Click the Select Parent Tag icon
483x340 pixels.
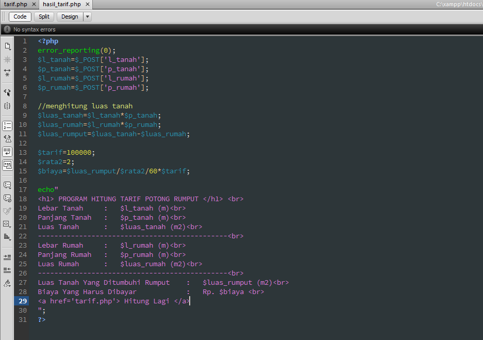(x=7, y=92)
